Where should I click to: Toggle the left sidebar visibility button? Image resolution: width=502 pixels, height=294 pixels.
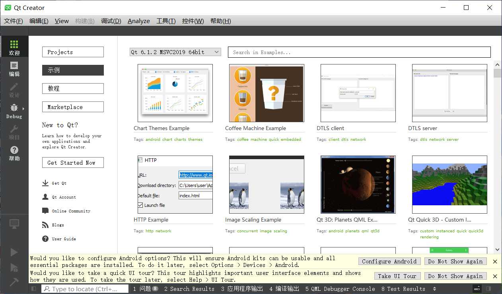tap(34, 289)
